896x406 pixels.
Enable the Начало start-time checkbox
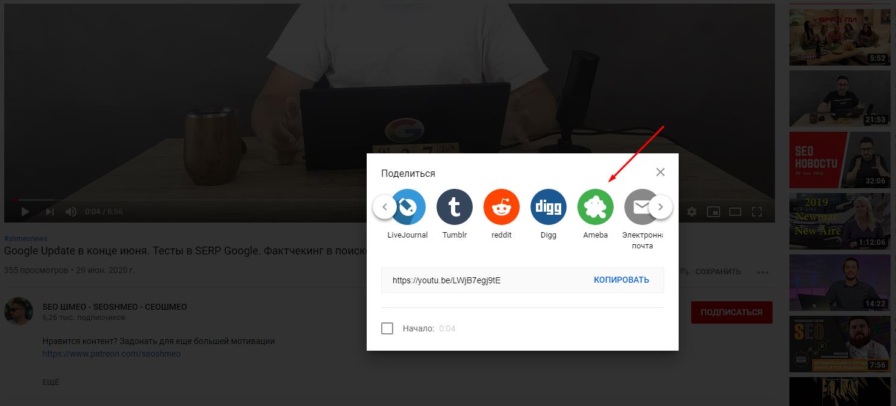coord(387,328)
